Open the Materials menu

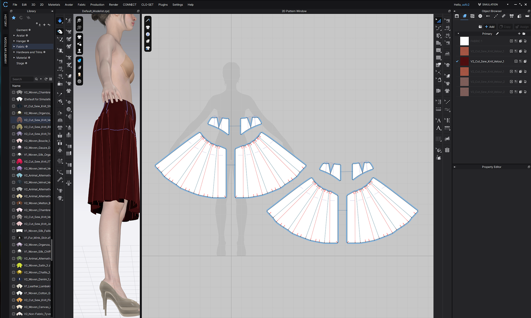(54, 5)
